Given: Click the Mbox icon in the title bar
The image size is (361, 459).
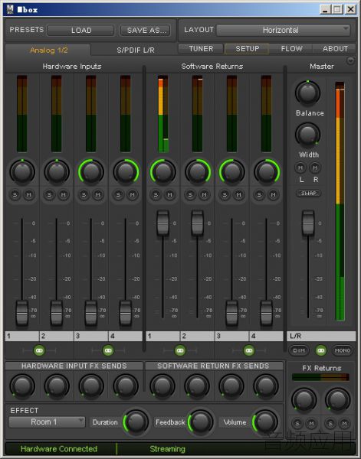Looking at the screenshot, I should (x=10, y=9).
